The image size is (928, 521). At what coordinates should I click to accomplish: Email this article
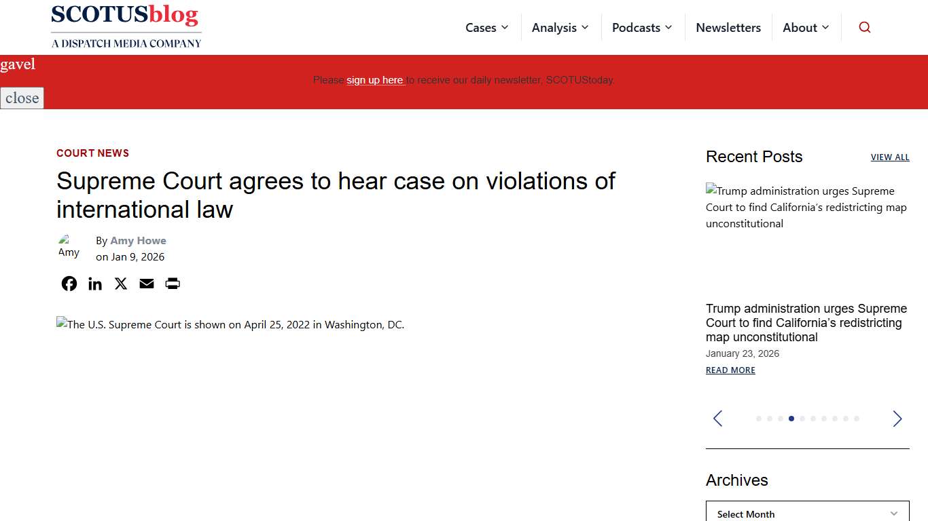click(x=146, y=283)
